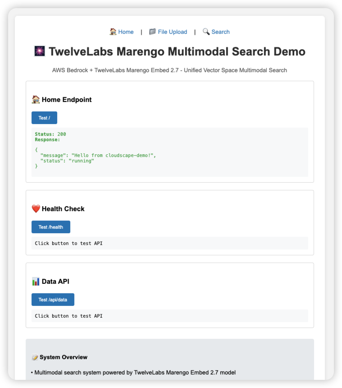The height and width of the screenshot is (388, 342).
Task: Click the Health Check result placeholder box
Action: pyautogui.click(x=169, y=243)
